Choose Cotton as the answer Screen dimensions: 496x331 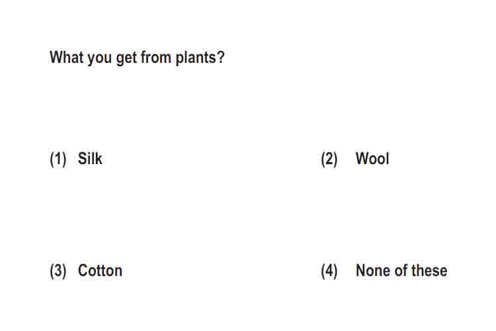click(100, 271)
